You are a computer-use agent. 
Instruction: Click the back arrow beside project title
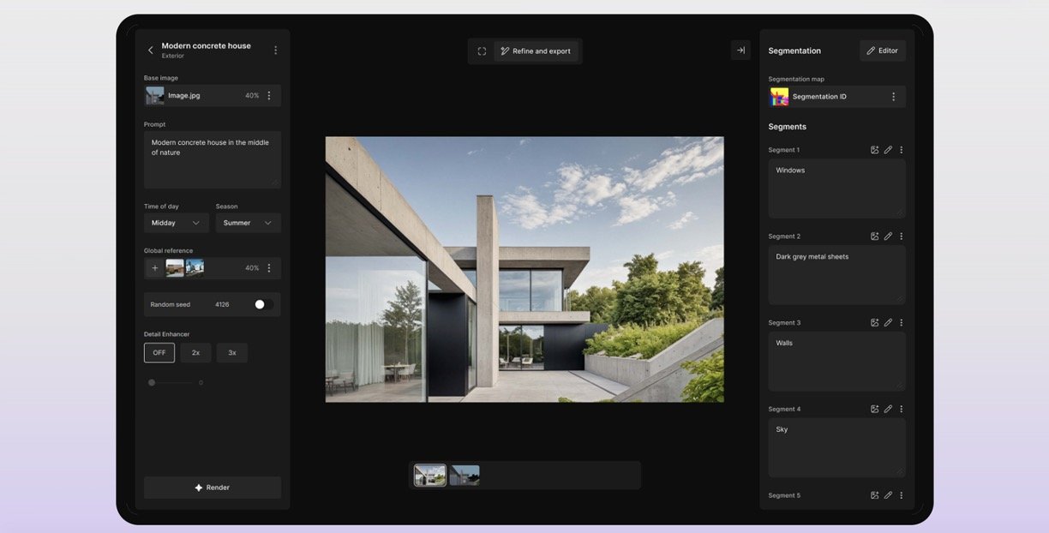click(151, 51)
